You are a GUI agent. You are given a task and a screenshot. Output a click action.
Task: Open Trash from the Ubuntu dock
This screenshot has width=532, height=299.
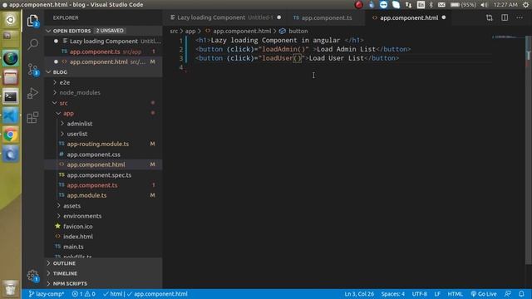point(11,288)
